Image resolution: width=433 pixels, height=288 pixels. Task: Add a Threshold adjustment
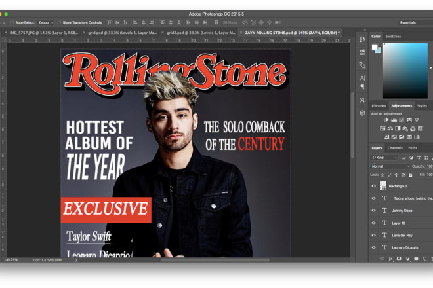pos(402,137)
